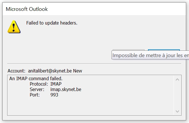Click the scroll up arrow in details box

[177, 80]
